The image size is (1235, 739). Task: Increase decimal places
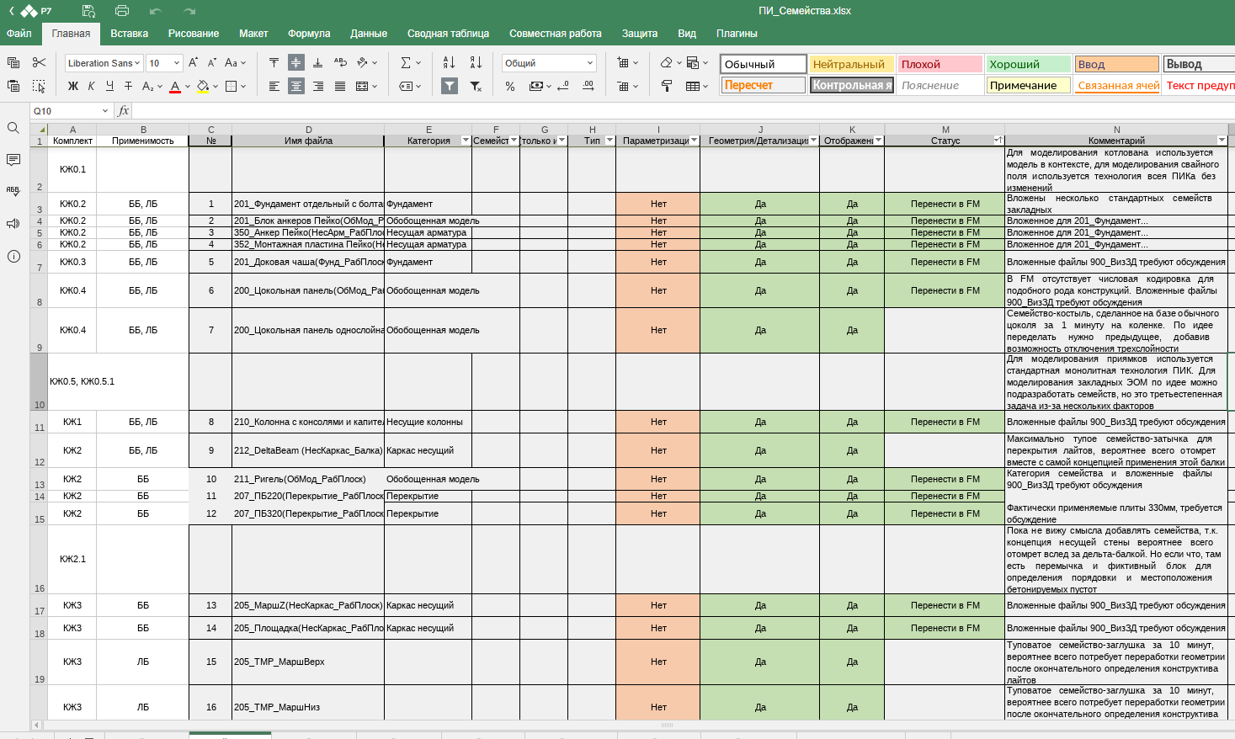click(x=588, y=86)
